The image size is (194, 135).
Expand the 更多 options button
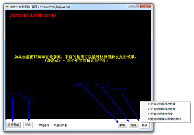[145, 125]
